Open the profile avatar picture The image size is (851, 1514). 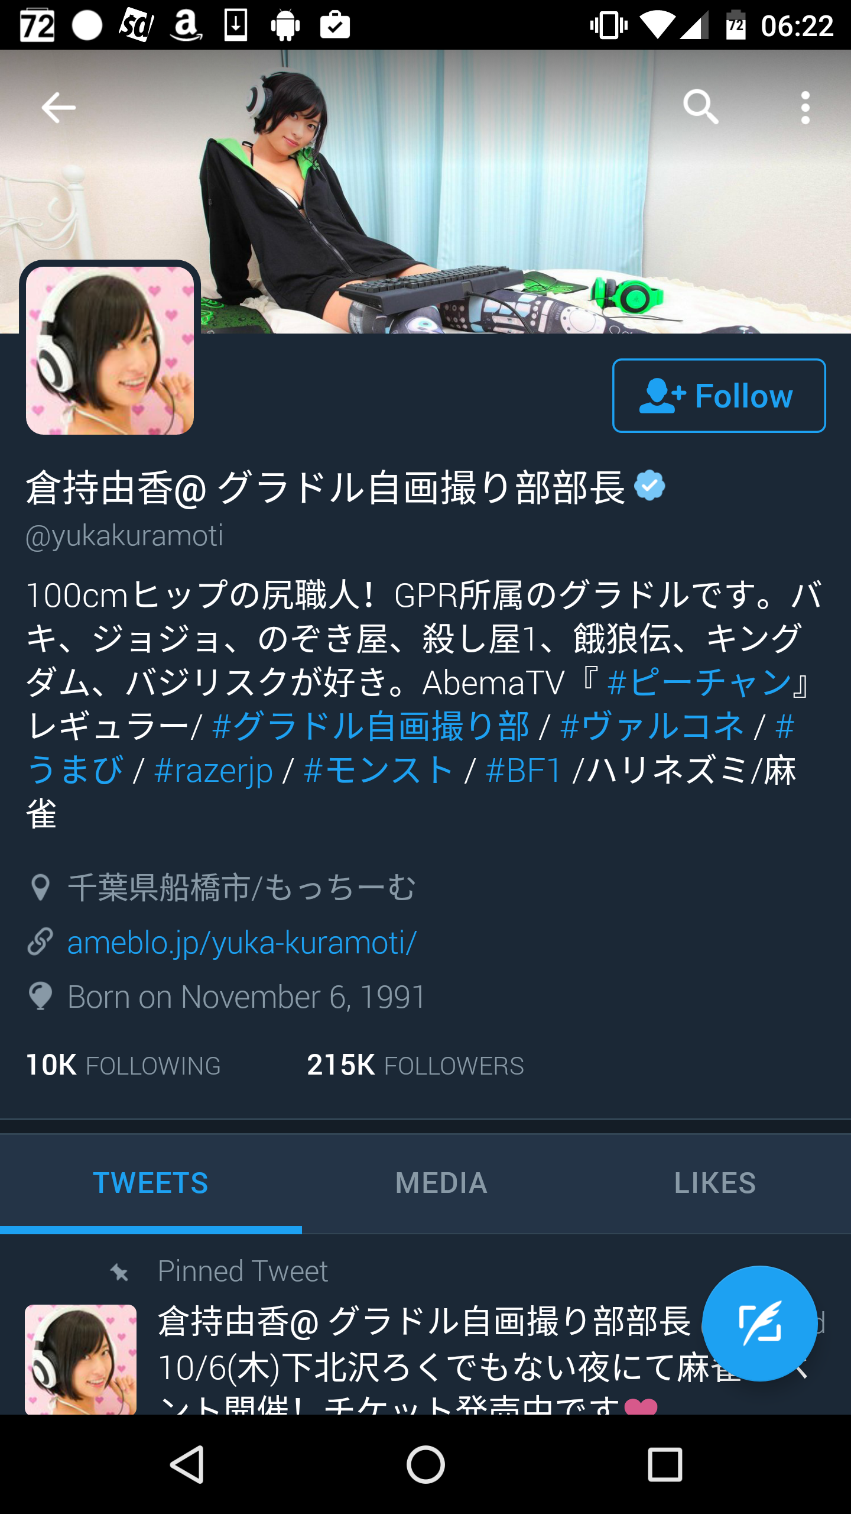click(110, 350)
